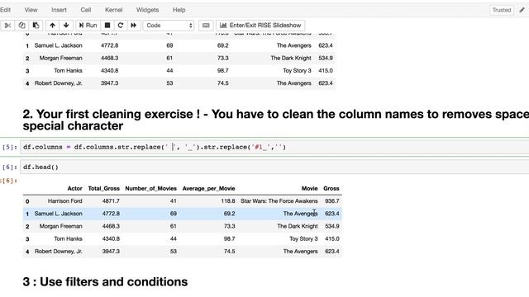Move the selected cell up

(52, 26)
